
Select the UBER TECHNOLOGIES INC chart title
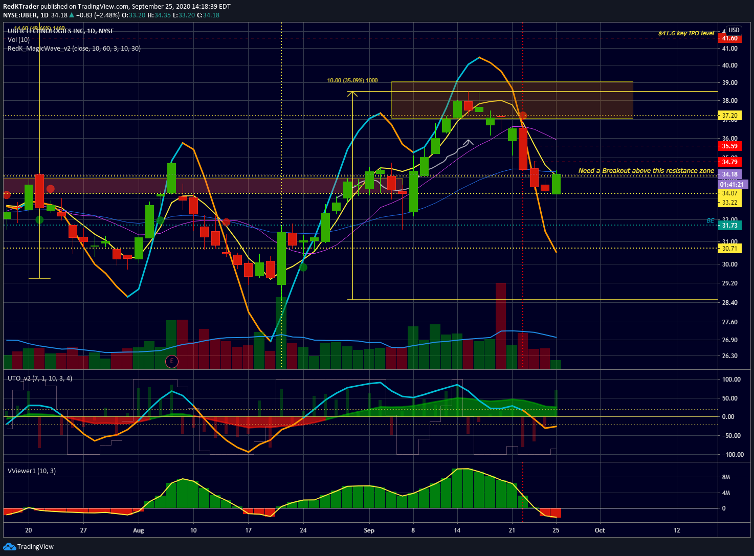(61, 31)
